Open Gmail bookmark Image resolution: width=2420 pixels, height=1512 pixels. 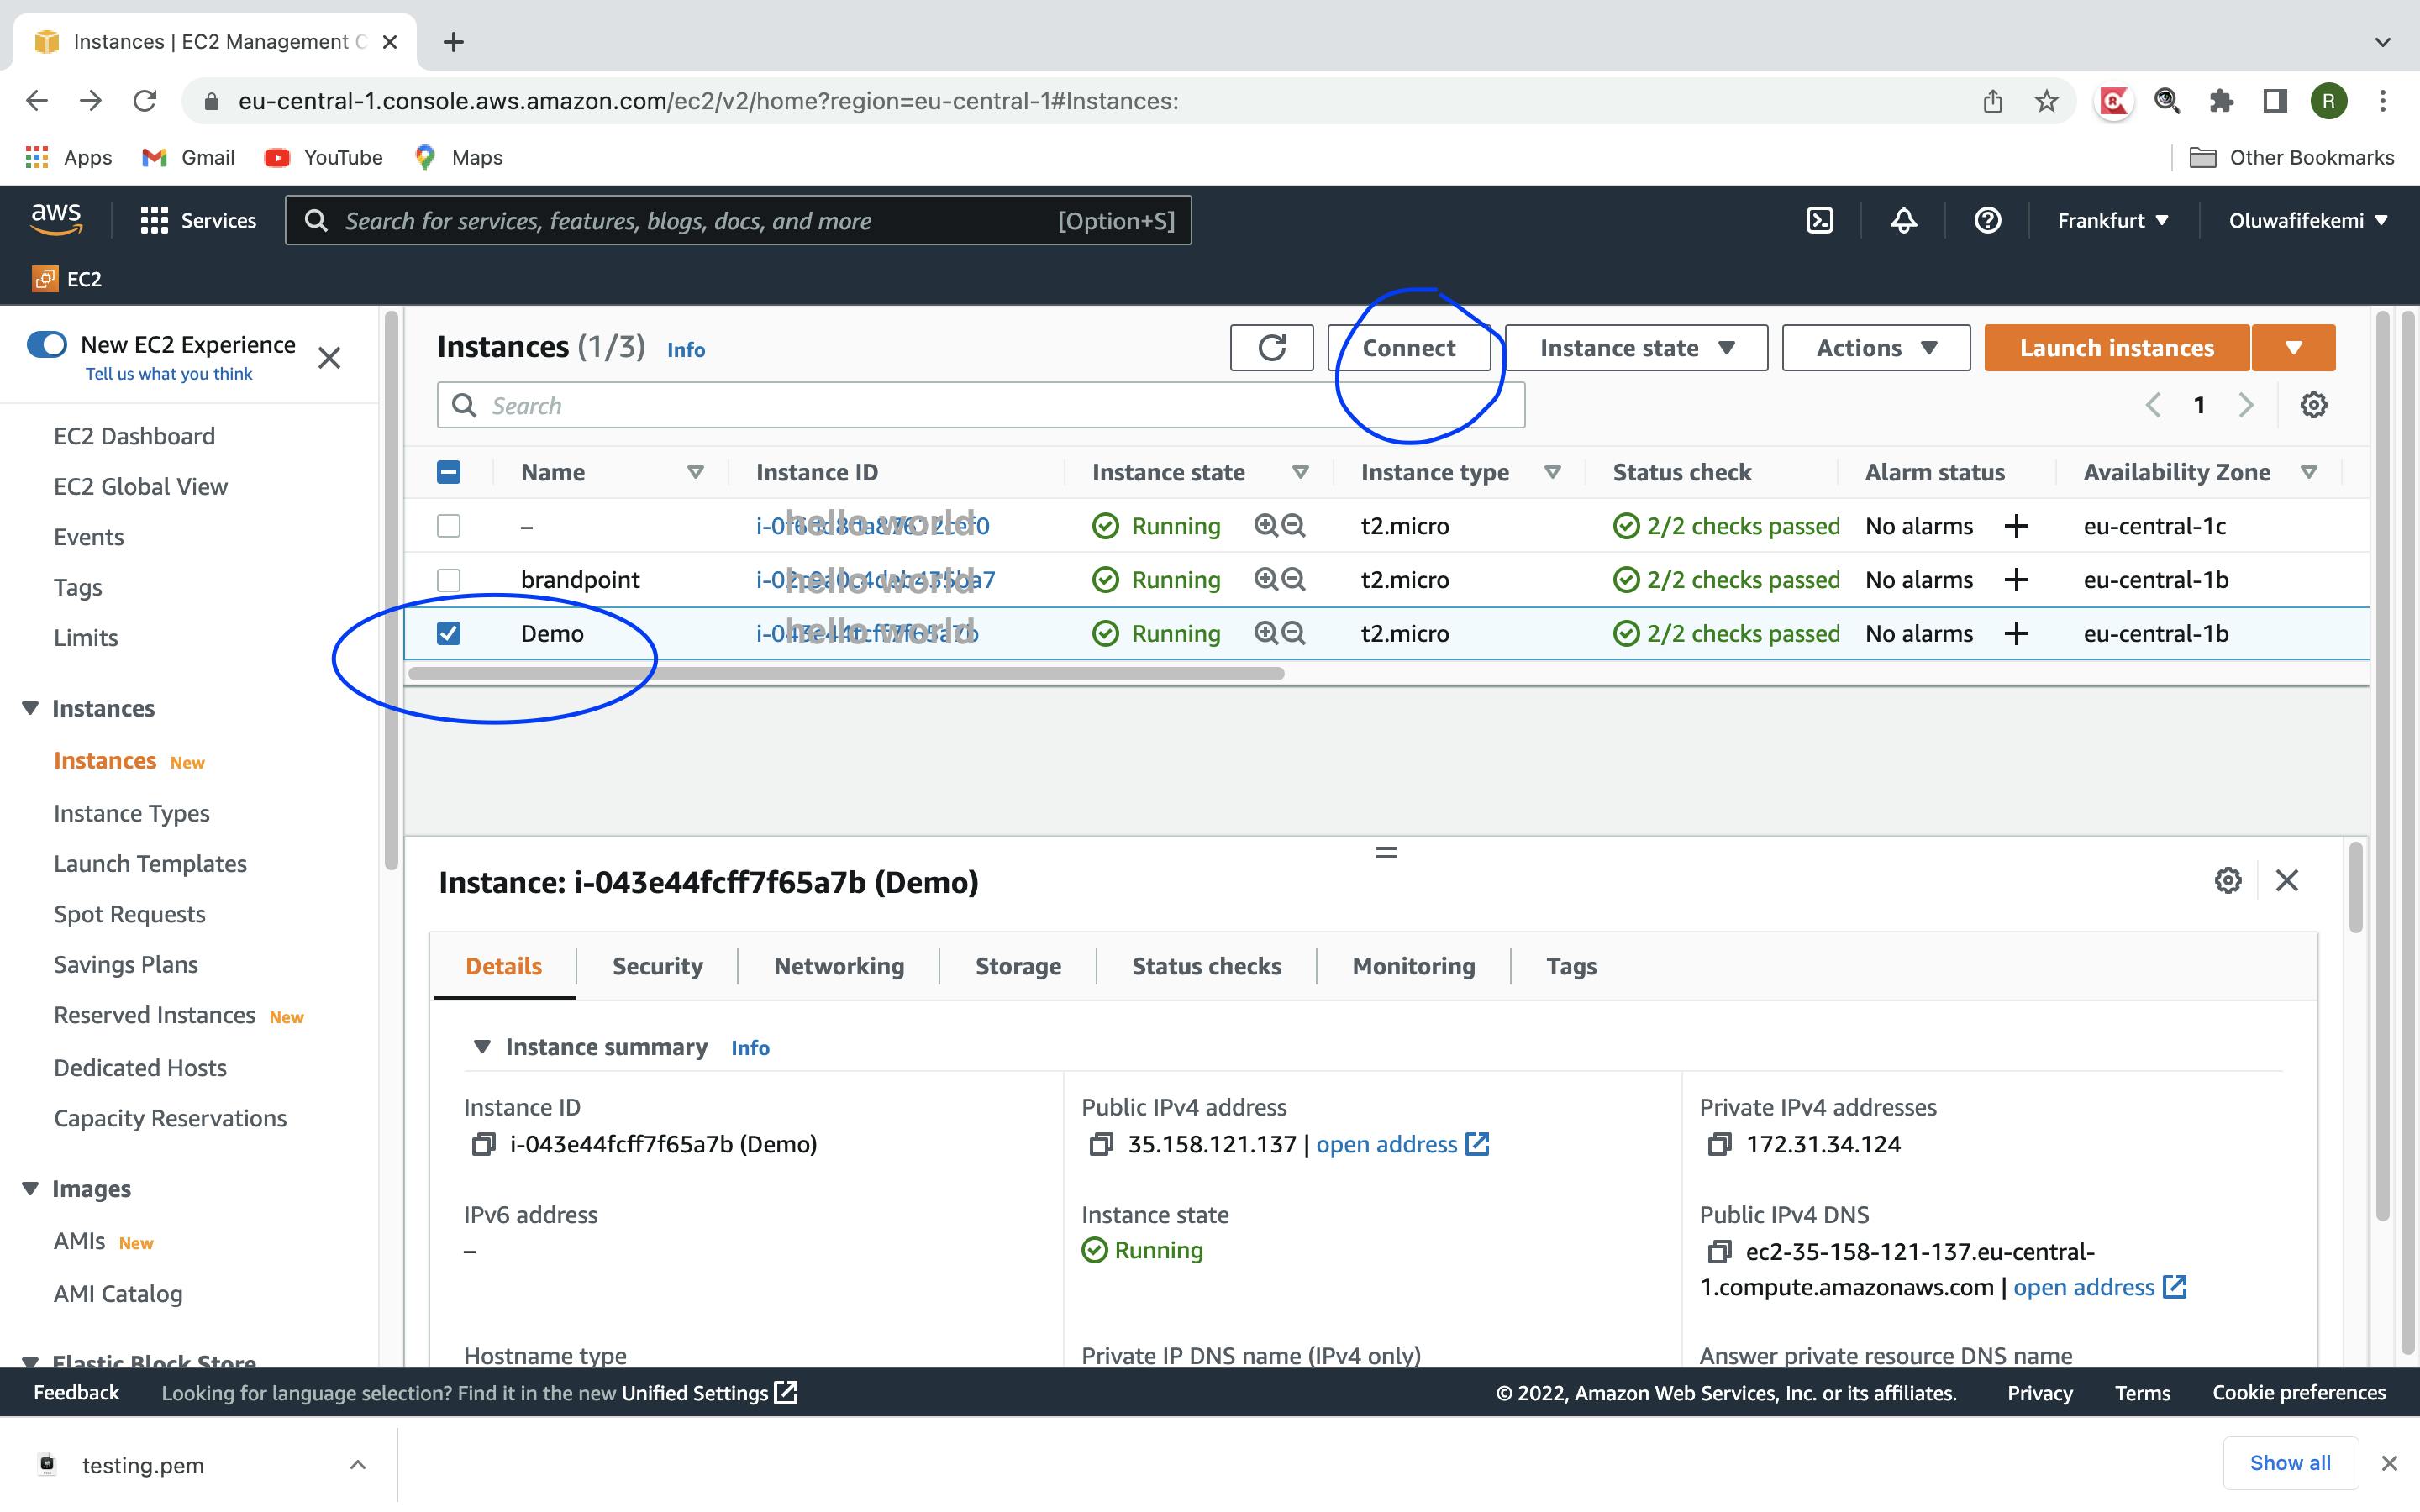pyautogui.click(x=188, y=157)
